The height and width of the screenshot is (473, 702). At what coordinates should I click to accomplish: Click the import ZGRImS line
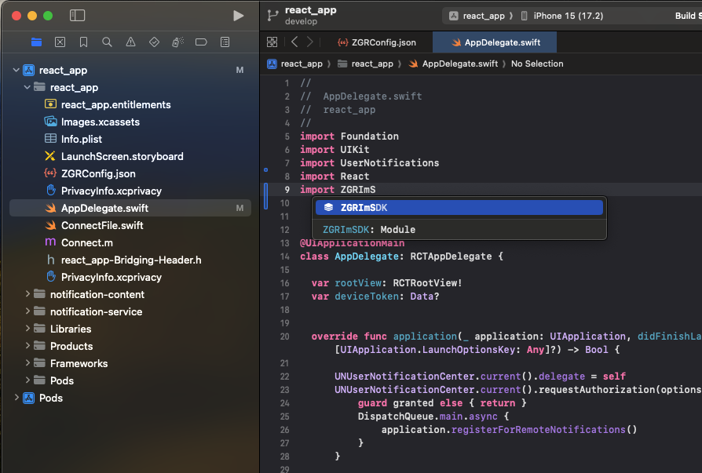(x=338, y=190)
